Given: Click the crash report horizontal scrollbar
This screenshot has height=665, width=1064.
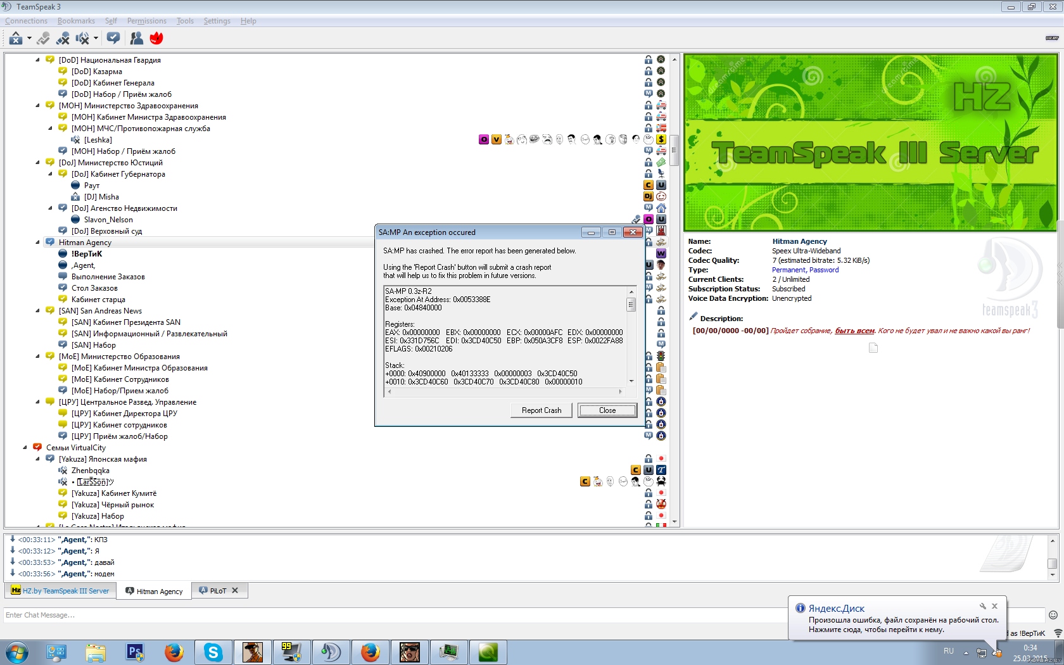Looking at the screenshot, I should [505, 391].
